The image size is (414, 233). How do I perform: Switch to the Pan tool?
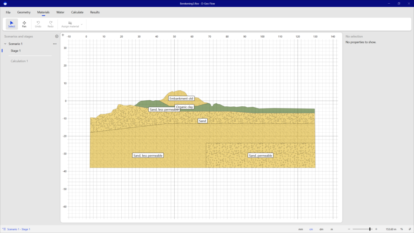24,24
